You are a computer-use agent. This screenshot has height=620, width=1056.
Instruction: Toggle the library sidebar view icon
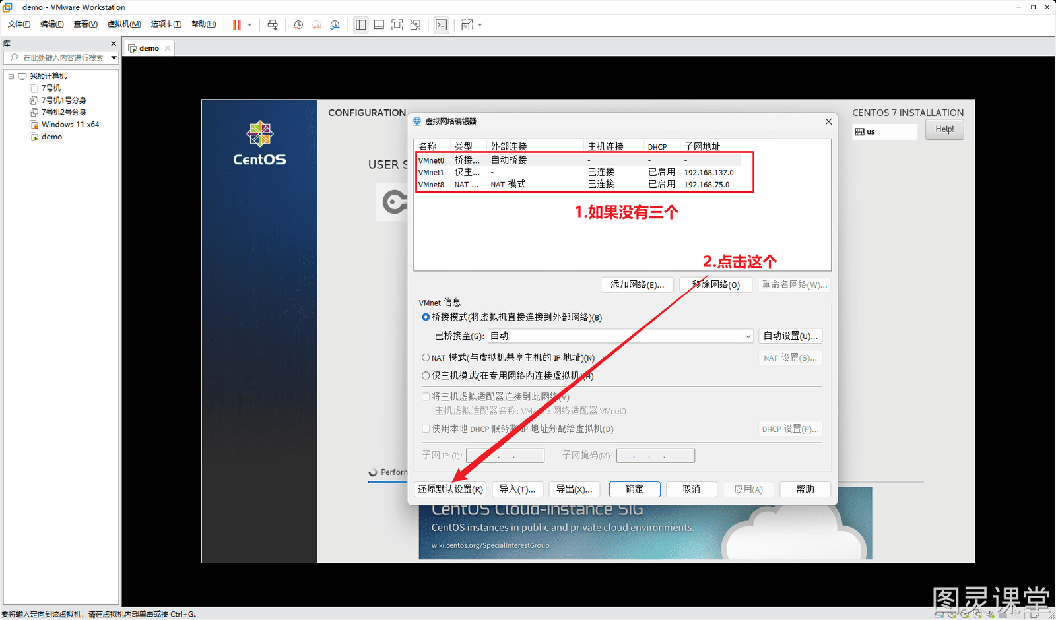tap(360, 25)
